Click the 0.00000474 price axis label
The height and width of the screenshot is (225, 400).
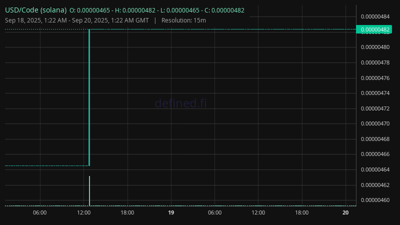(x=375, y=93)
